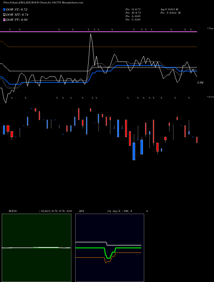Click the 'Pre O: 0.71' value
The image size is (214, 282).
[x=133, y=9]
